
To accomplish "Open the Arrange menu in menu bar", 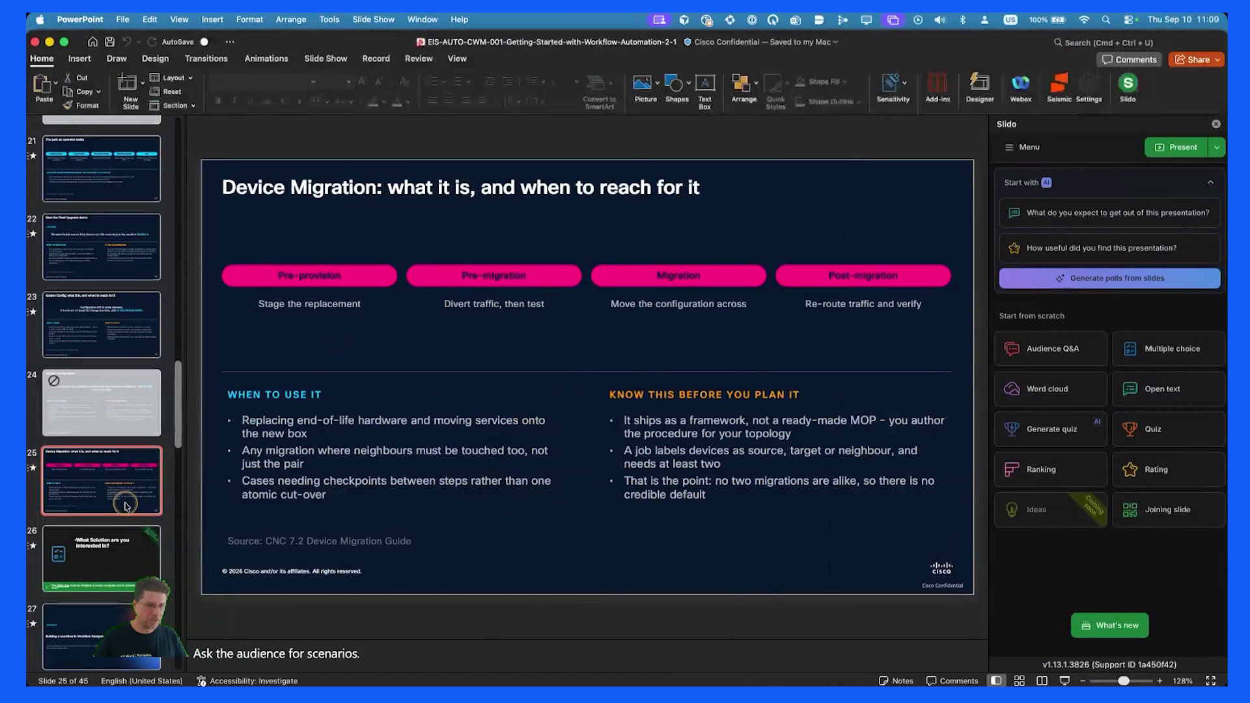I will (290, 20).
